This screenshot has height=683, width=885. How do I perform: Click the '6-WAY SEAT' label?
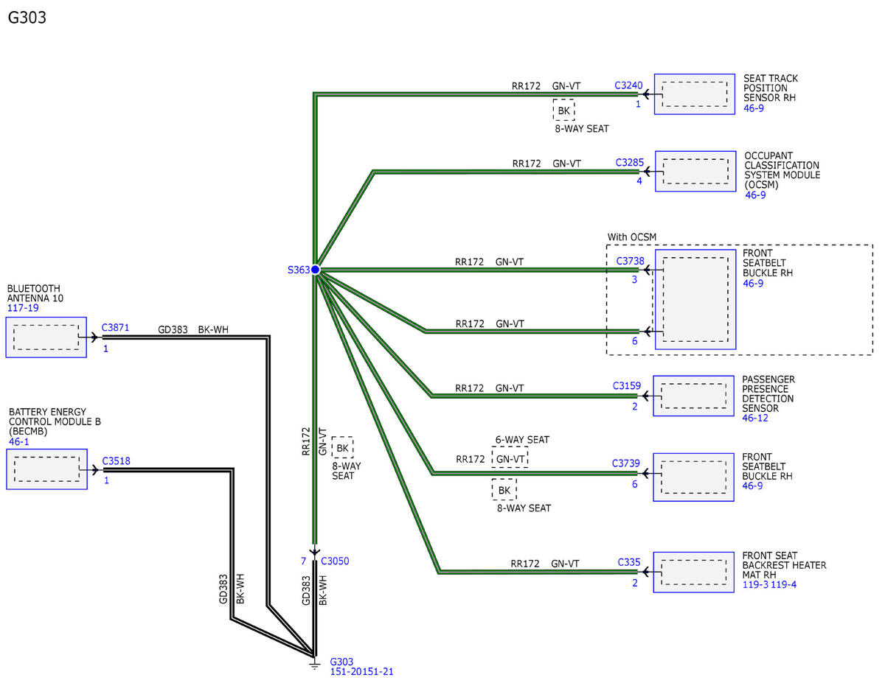click(x=522, y=439)
